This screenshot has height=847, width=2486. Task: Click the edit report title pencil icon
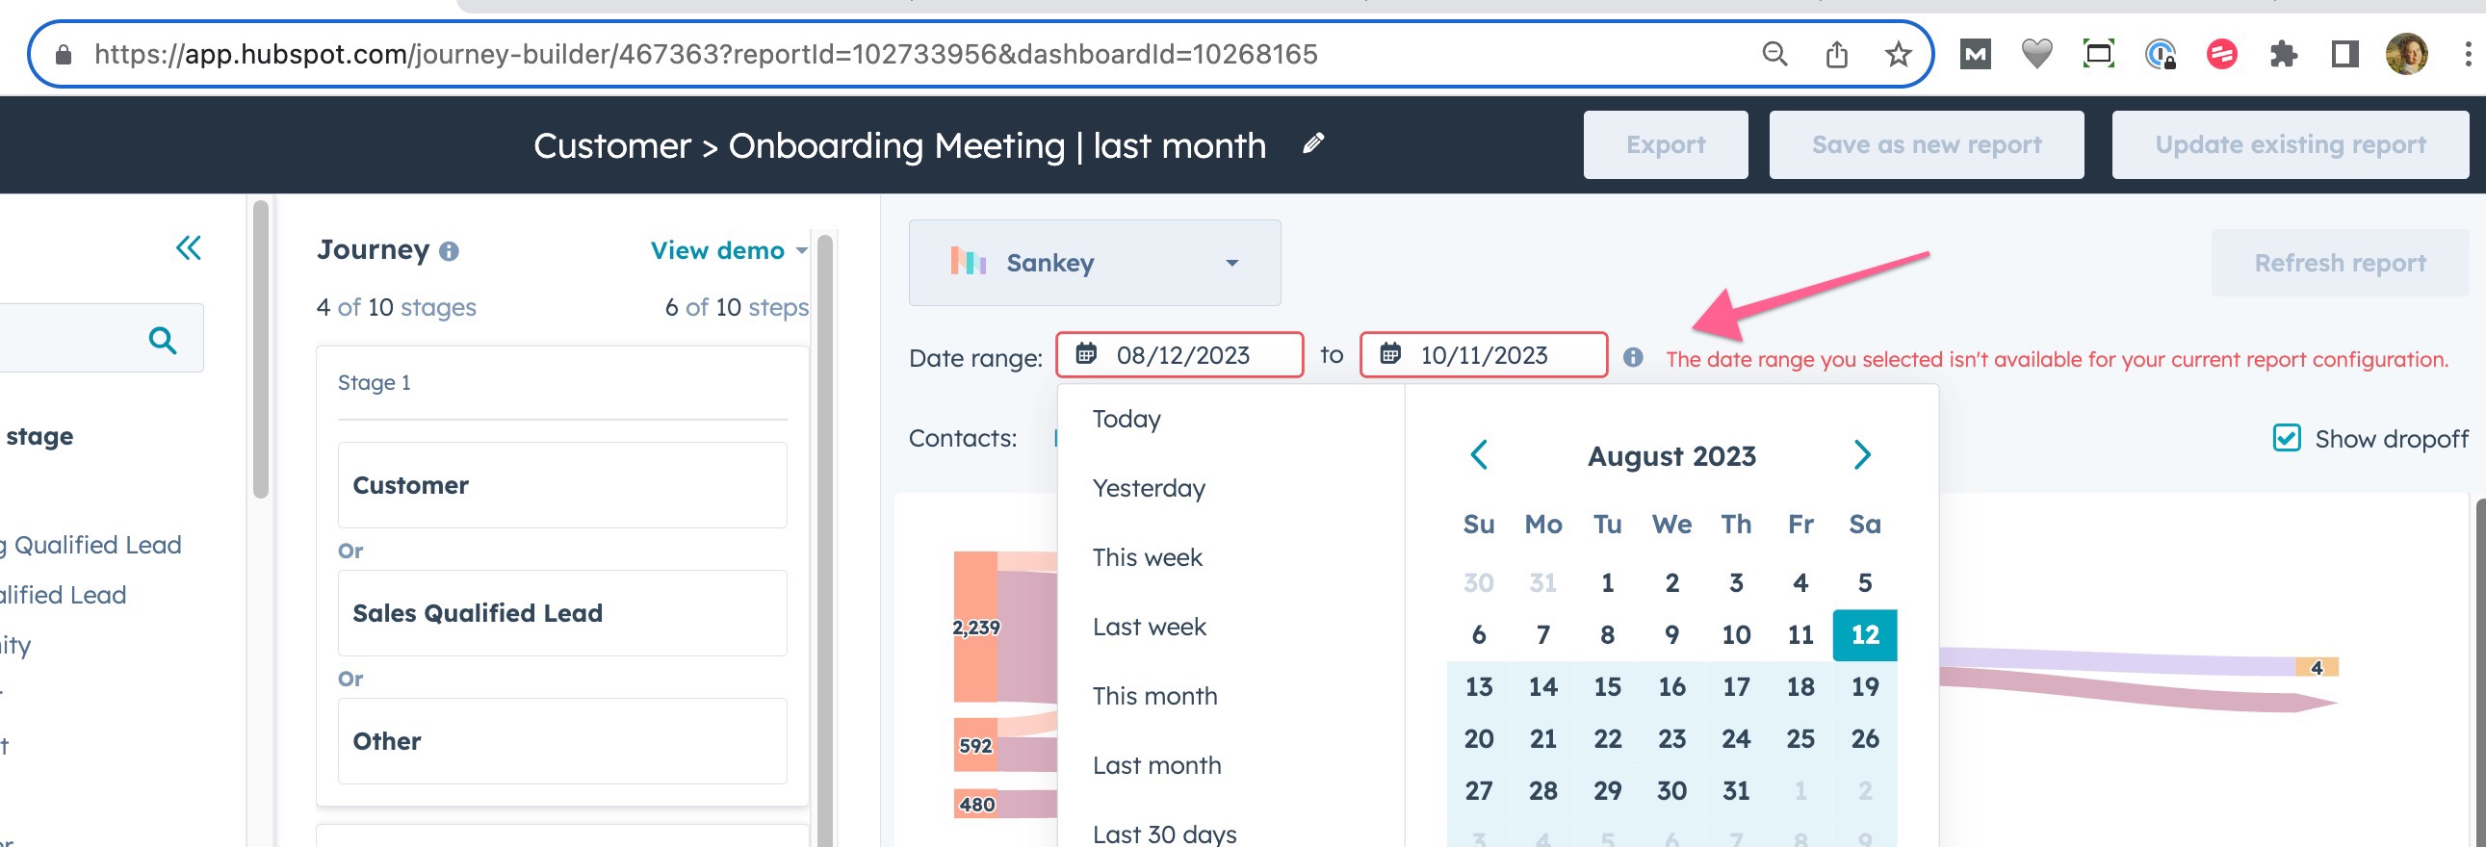click(1312, 143)
